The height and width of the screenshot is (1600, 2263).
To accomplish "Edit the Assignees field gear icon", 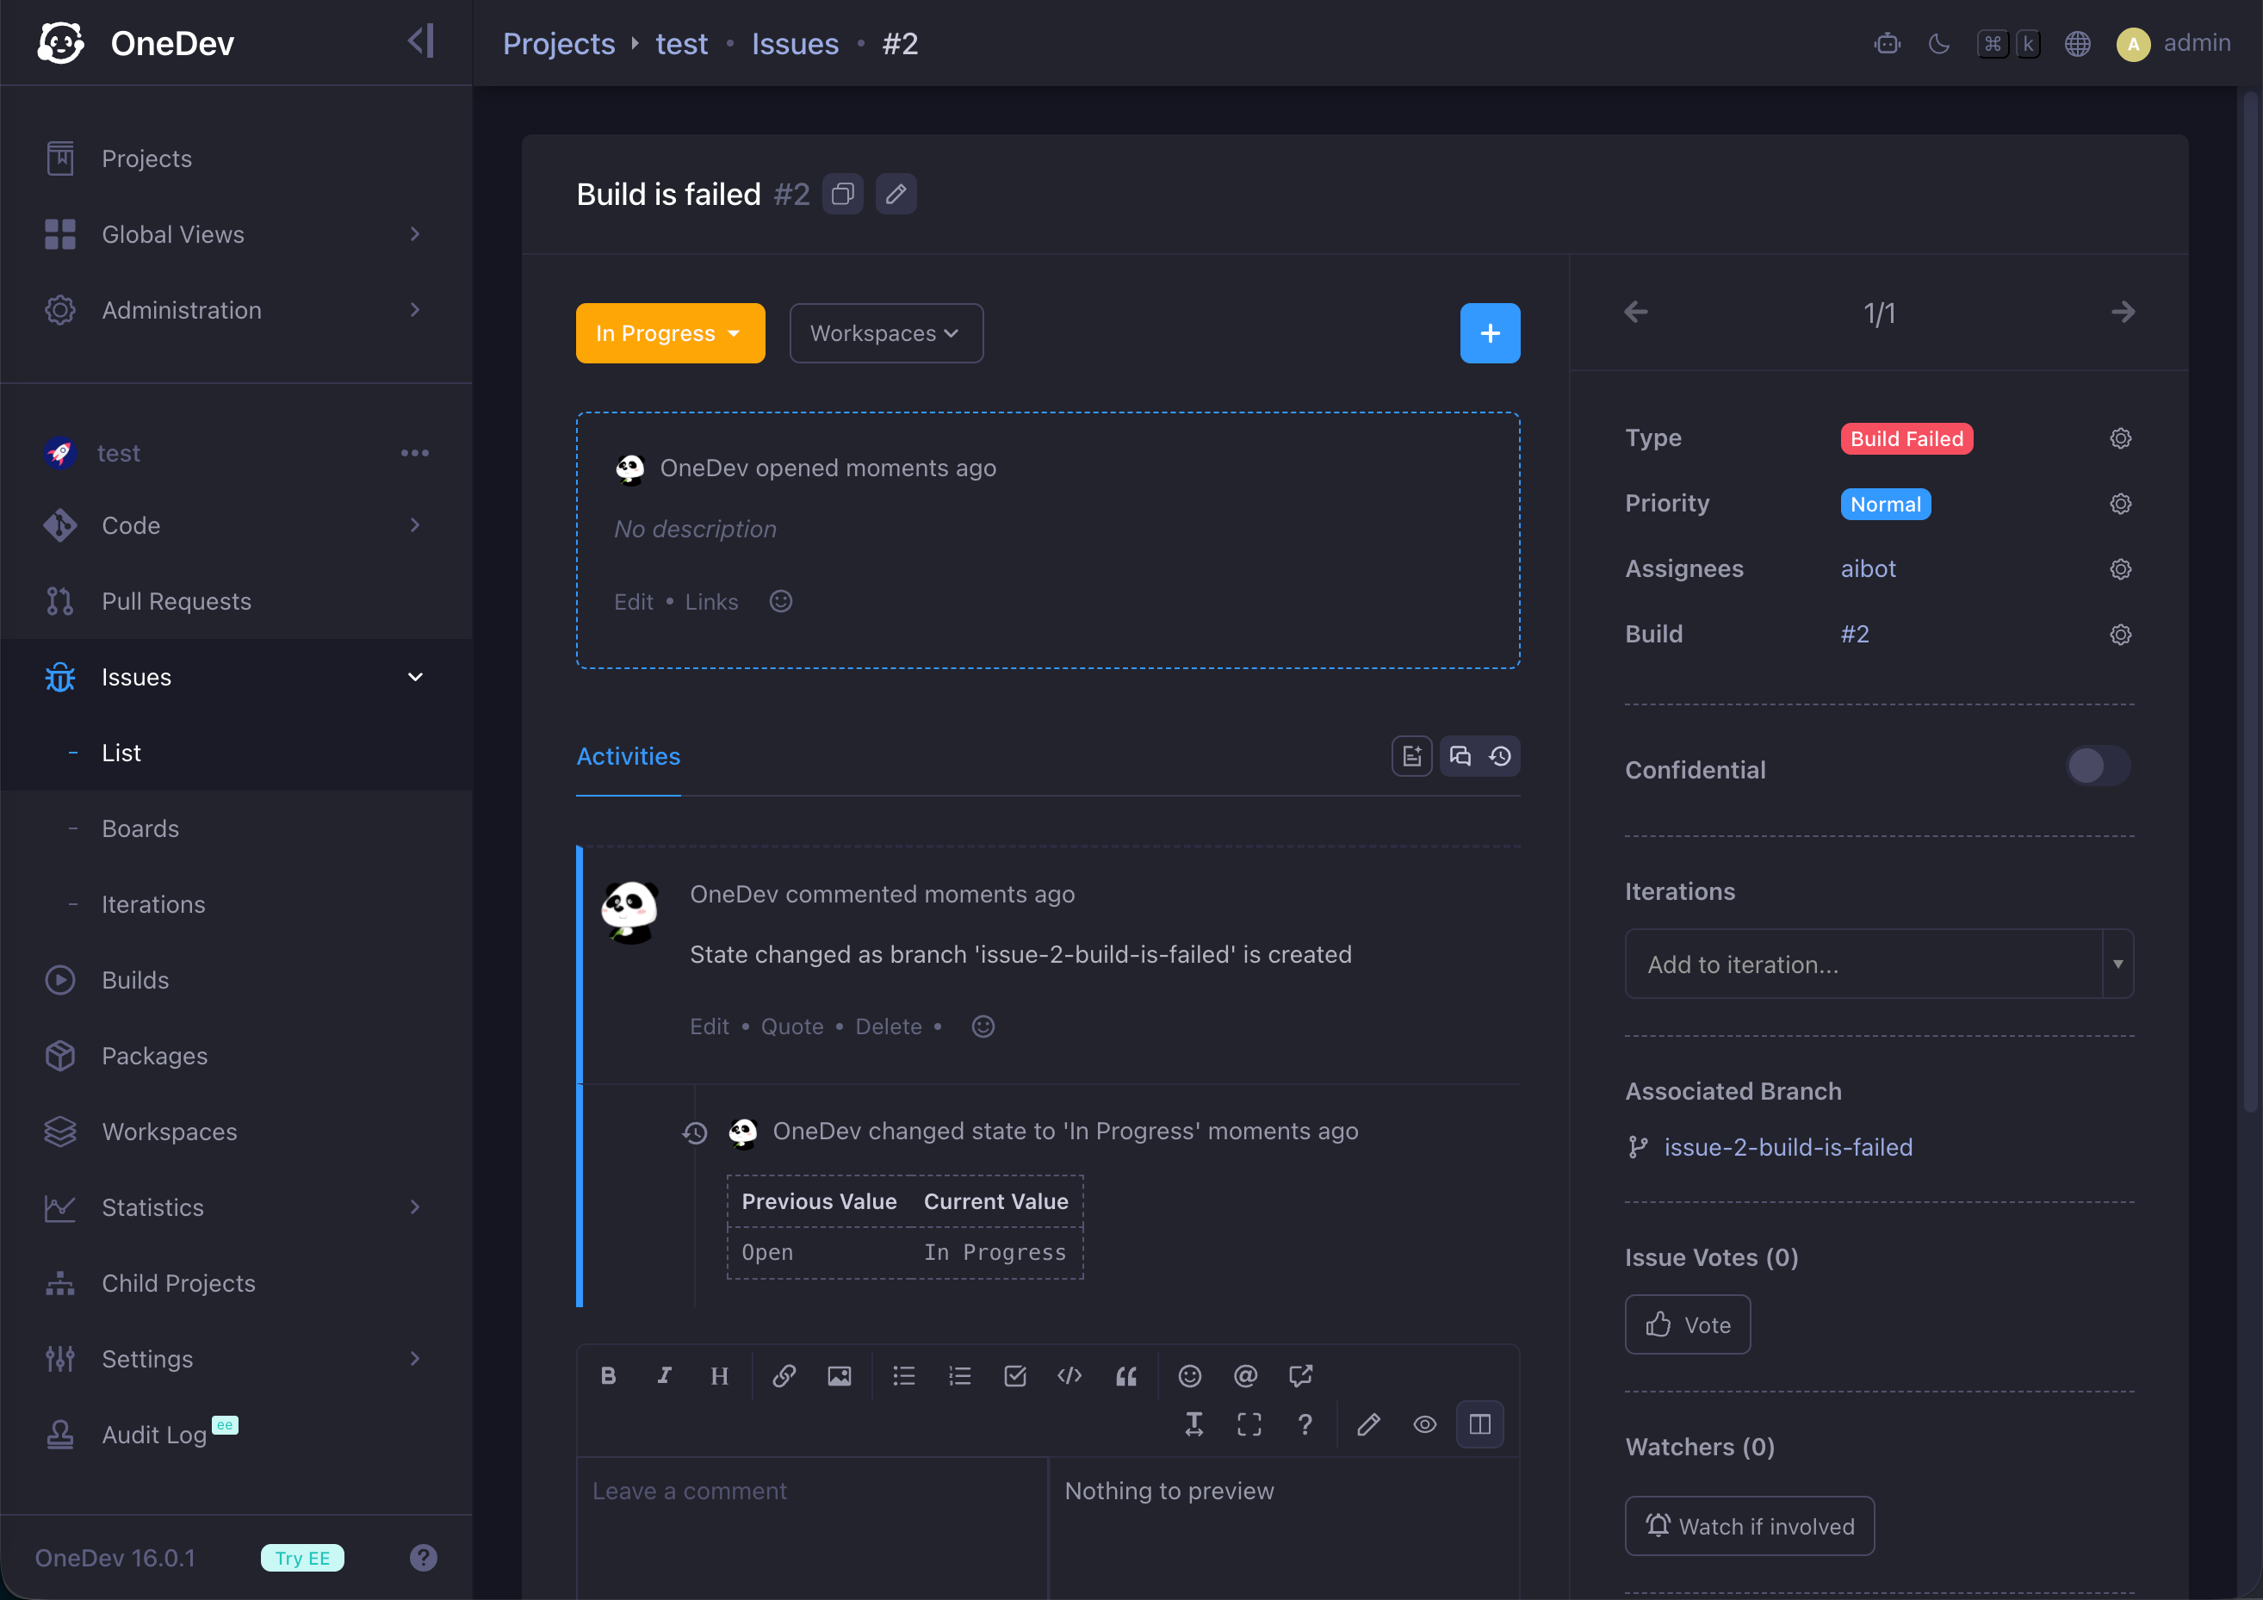I will point(2120,569).
